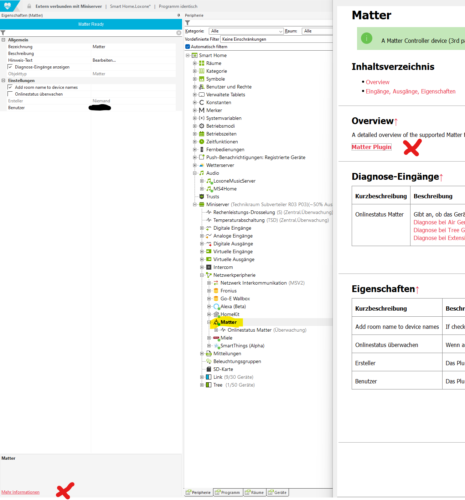Open the Mehr Informationen link
465x500 pixels.
pyautogui.click(x=20, y=492)
